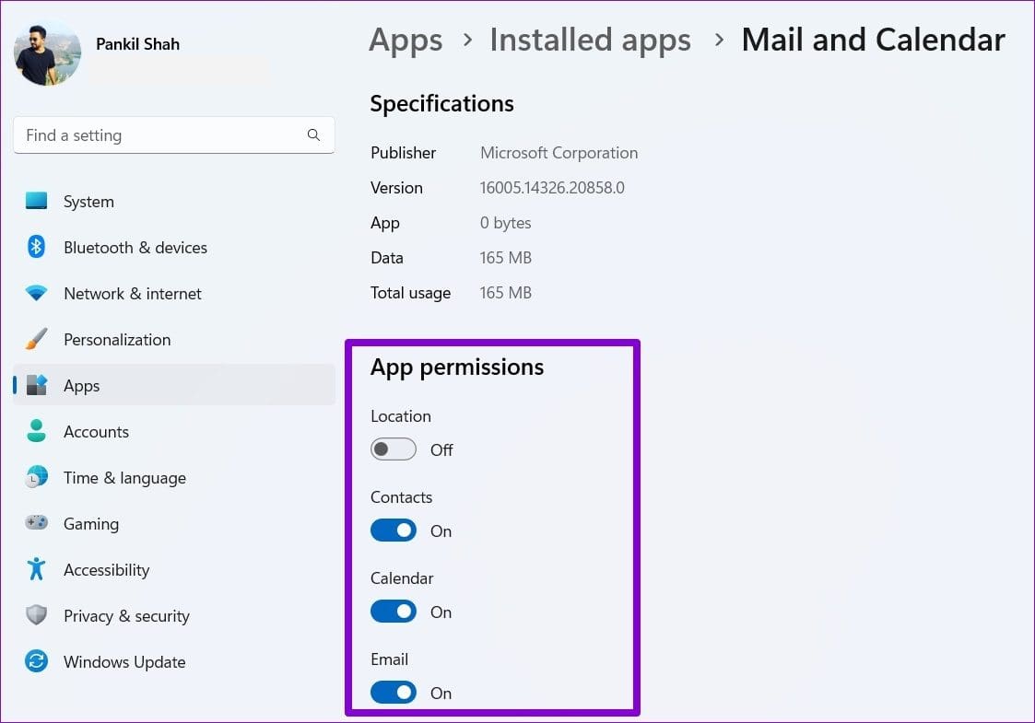Click the Specifications heading
This screenshot has width=1035, height=723.
(441, 104)
